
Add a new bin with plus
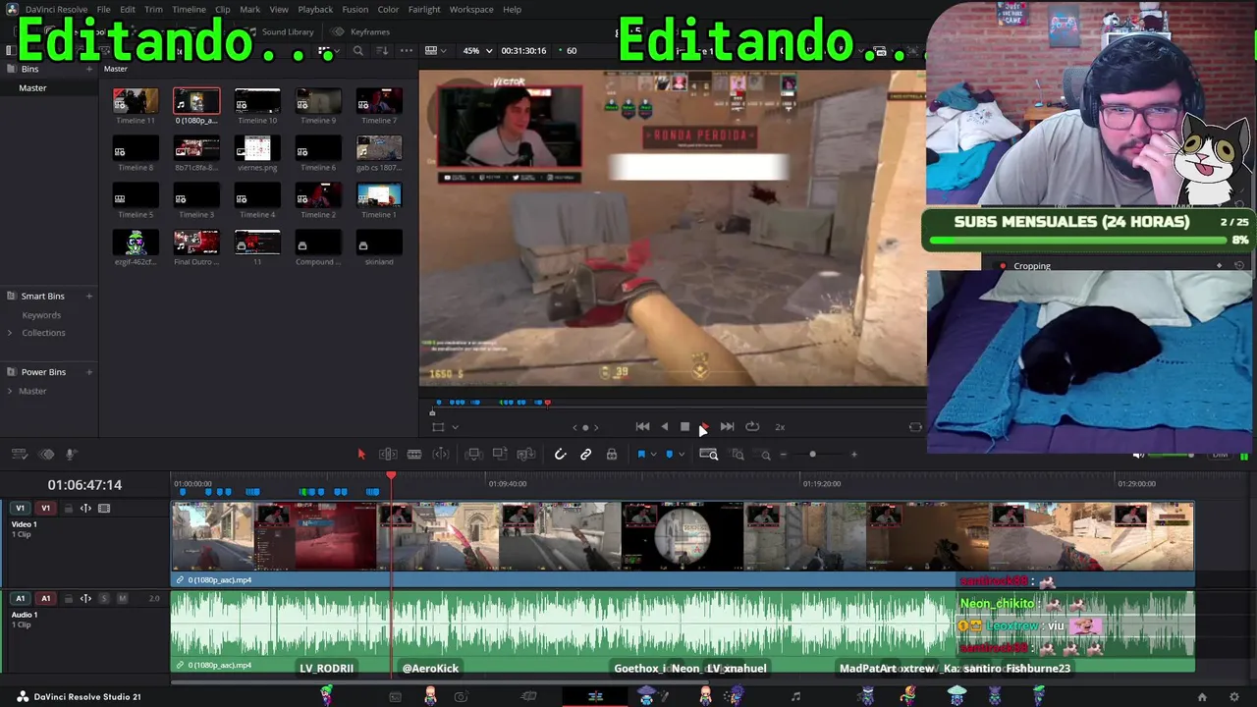[x=89, y=69]
